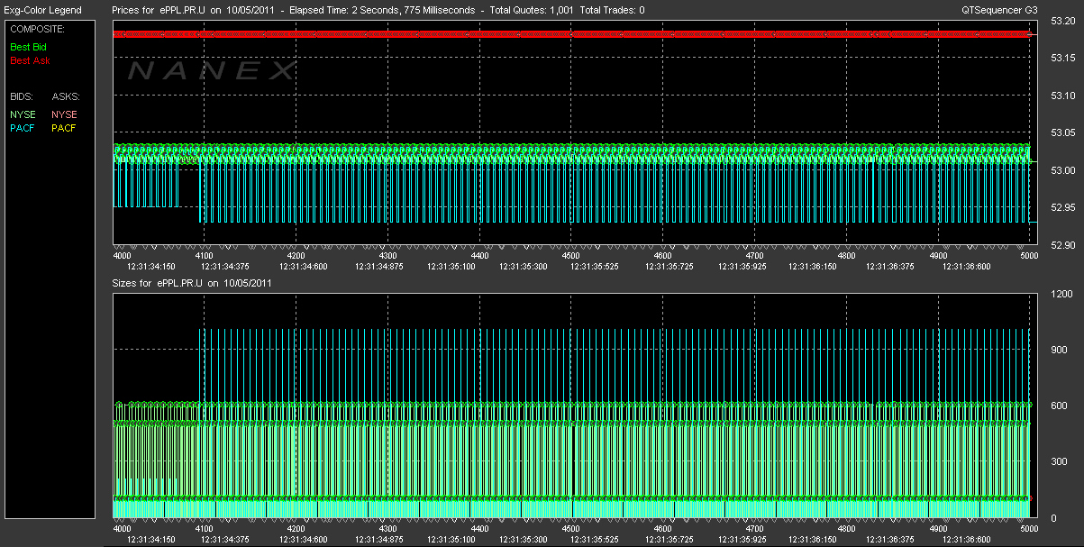
Task: Click timestamp 12:31:35:525 under the prices chart
Action: (595, 267)
